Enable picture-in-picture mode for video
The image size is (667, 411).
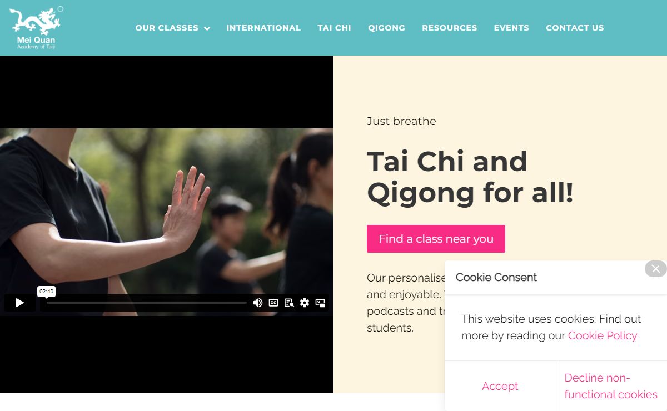(320, 303)
